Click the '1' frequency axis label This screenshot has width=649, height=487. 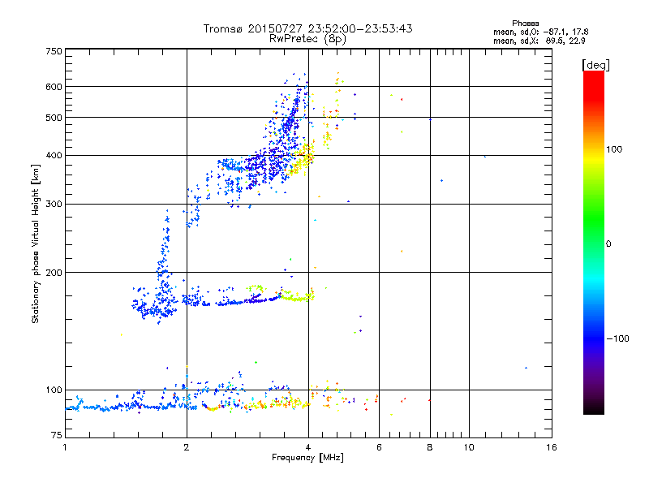(x=65, y=447)
